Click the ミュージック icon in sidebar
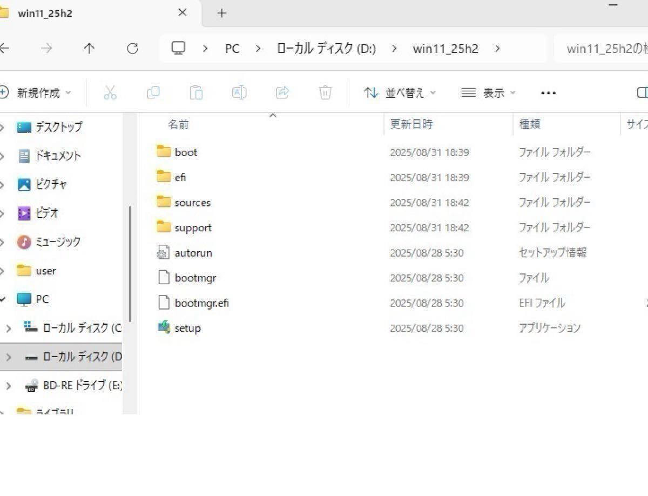Viewport: 648px width, 496px height. click(x=24, y=242)
